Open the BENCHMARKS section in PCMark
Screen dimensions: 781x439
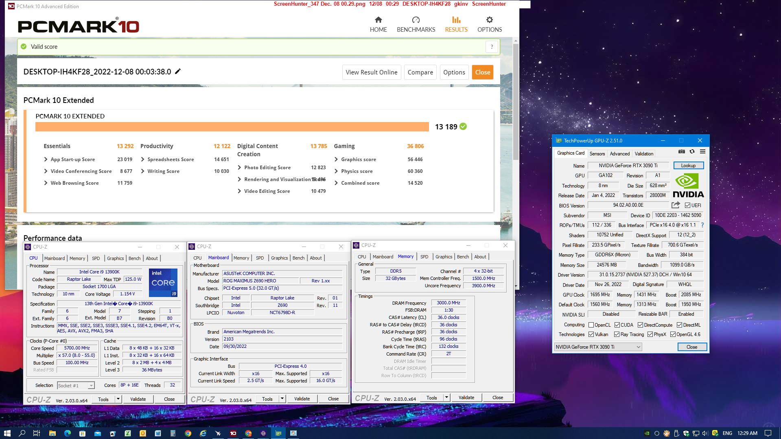click(x=416, y=24)
